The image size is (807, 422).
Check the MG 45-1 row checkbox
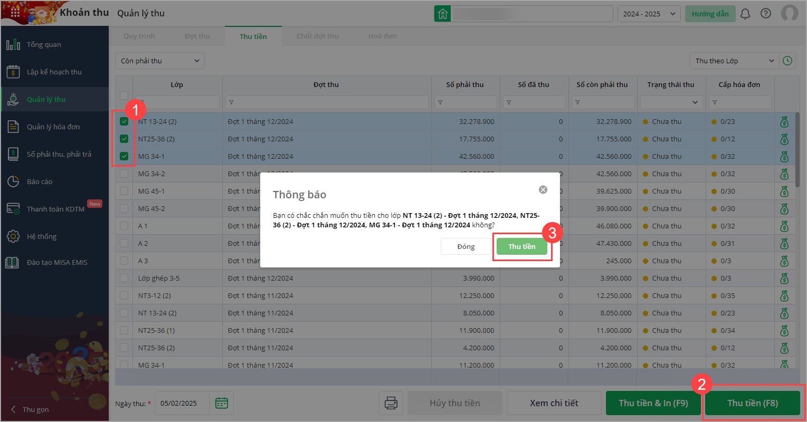click(x=124, y=191)
